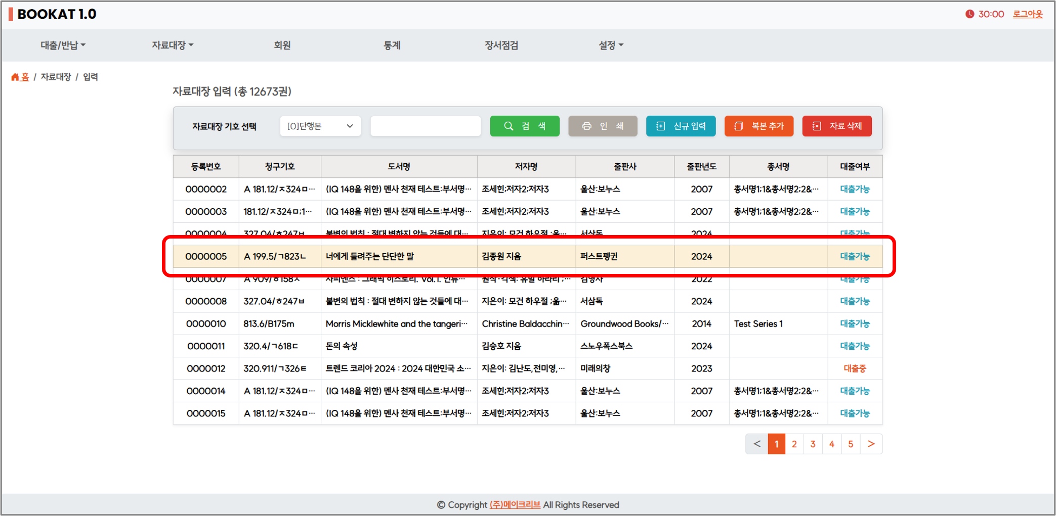Click the search text input field

click(425, 126)
